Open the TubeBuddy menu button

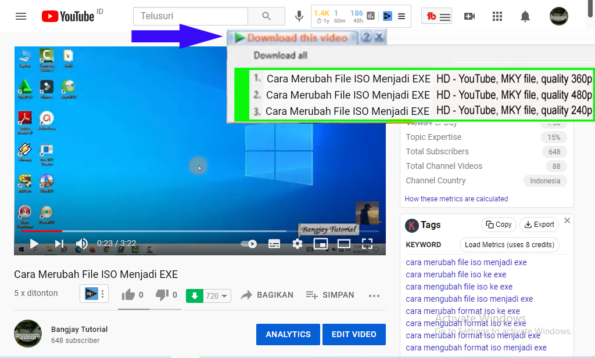coord(437,16)
